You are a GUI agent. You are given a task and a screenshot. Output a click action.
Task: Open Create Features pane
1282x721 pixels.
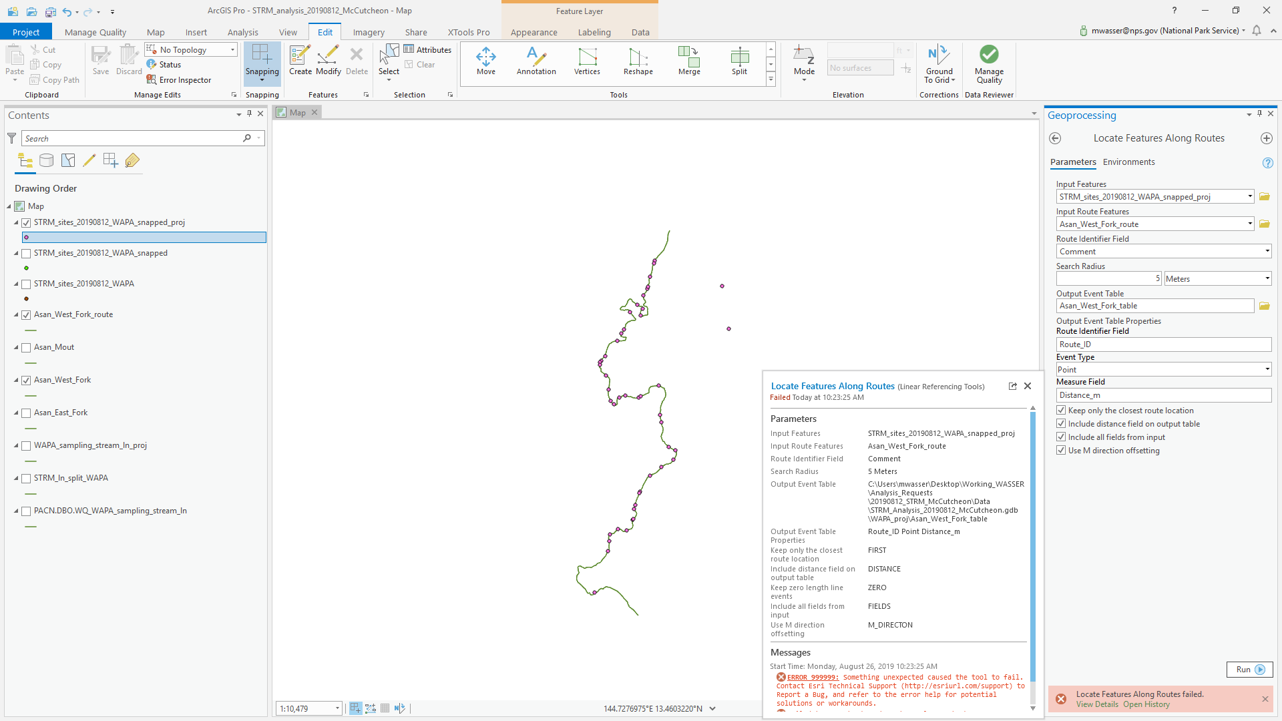click(x=300, y=61)
